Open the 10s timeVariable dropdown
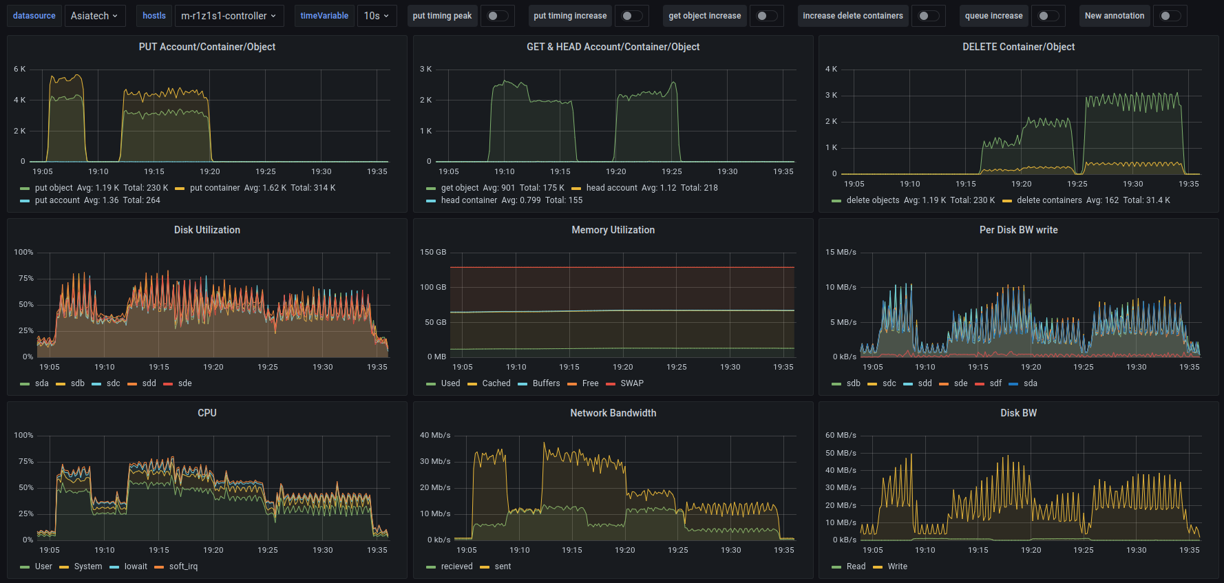The image size is (1224, 583). [x=376, y=16]
